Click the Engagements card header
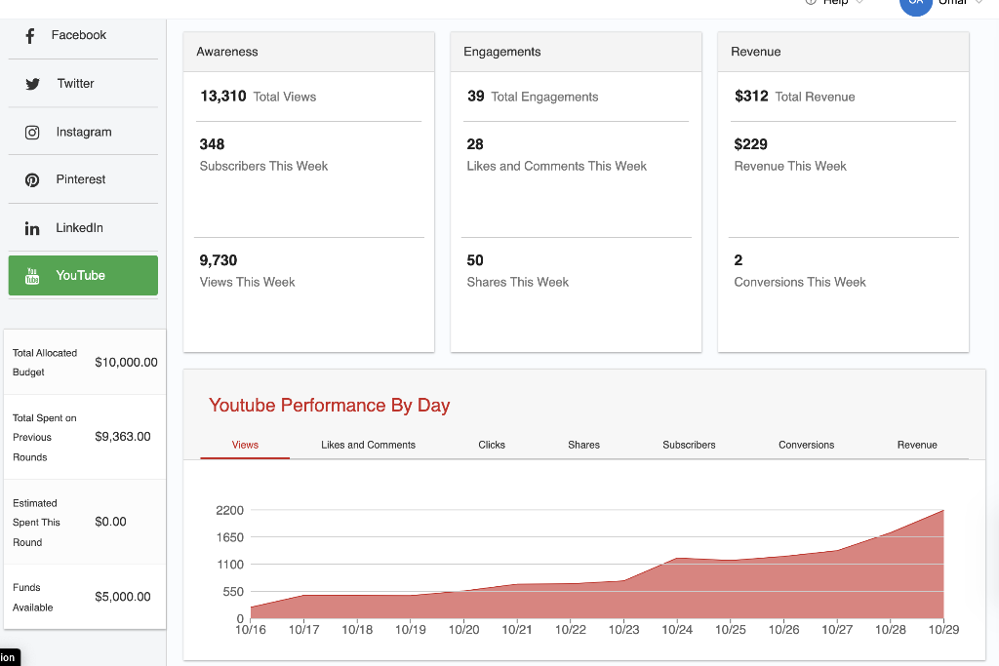Screen dimensions: 999x666 576,52
